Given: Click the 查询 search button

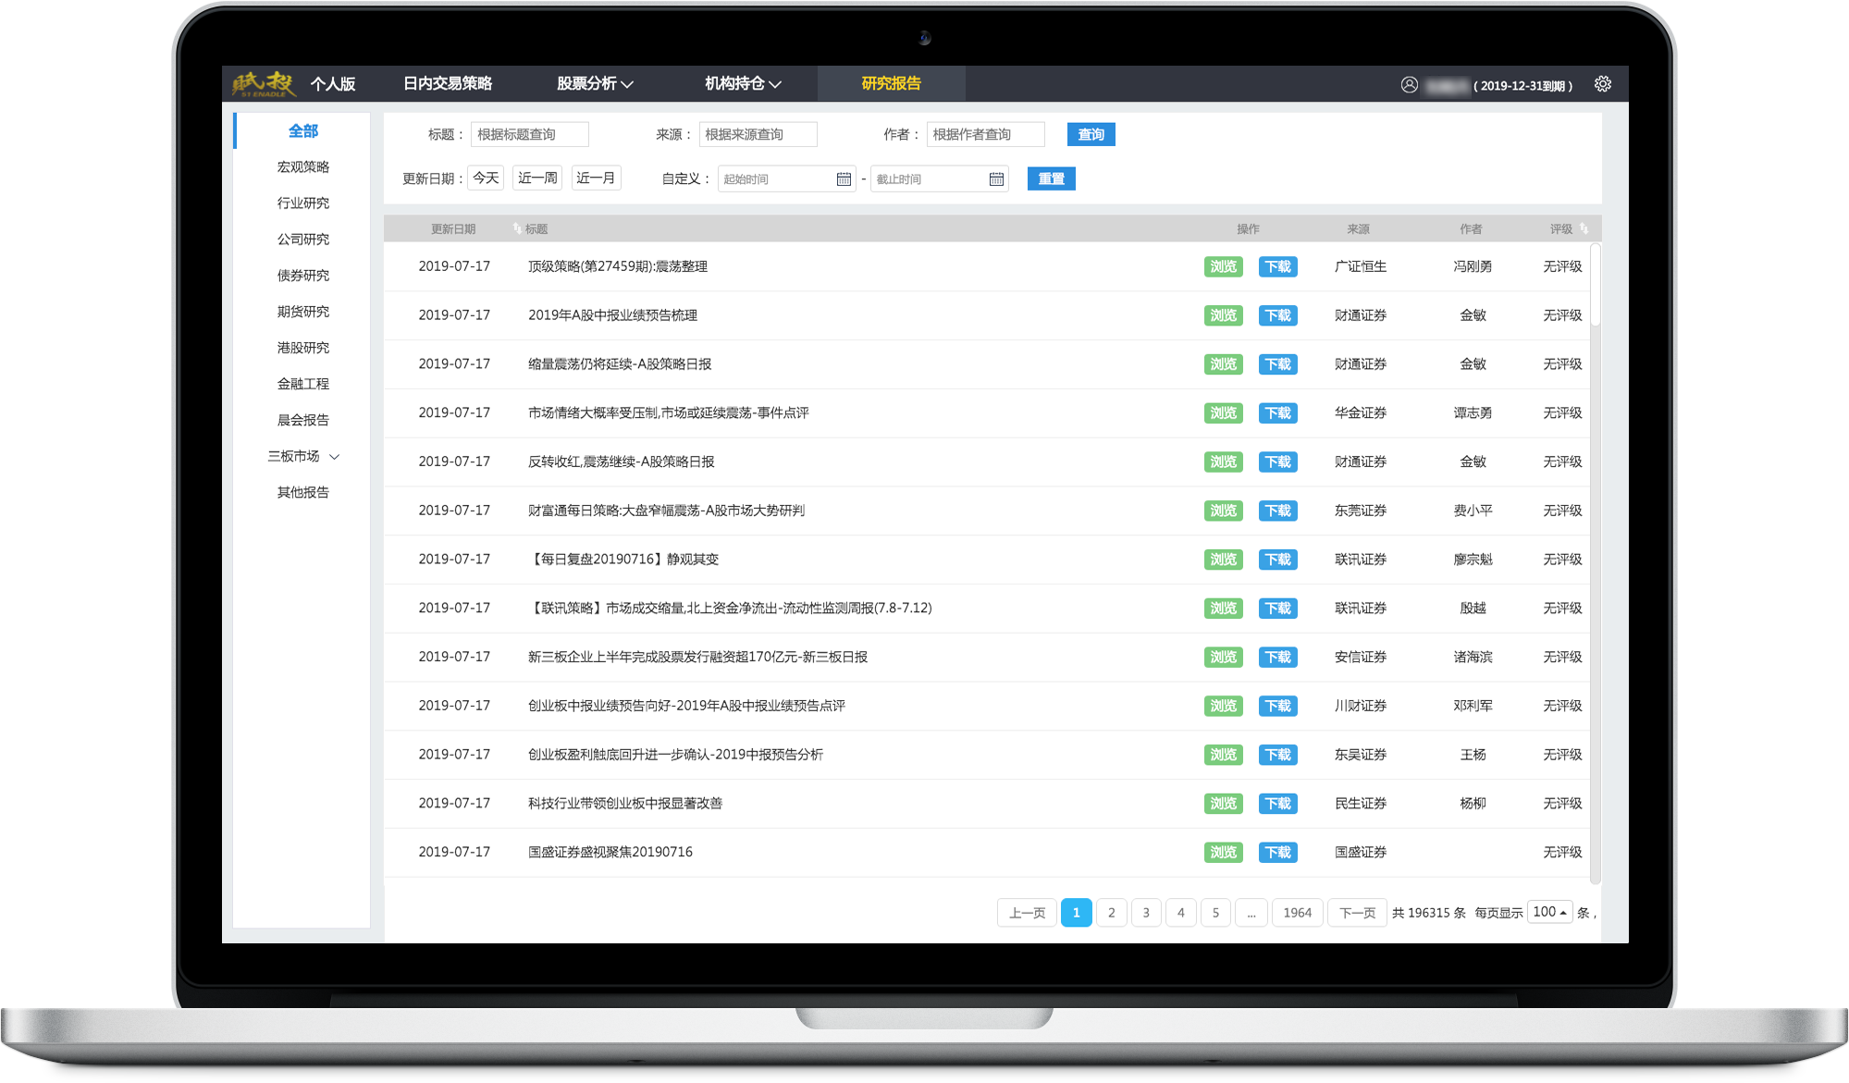Looking at the screenshot, I should point(1091,134).
